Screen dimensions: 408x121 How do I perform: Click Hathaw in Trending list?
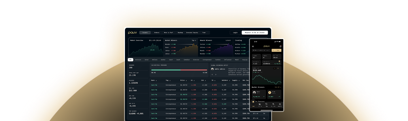[x=237, y=44]
